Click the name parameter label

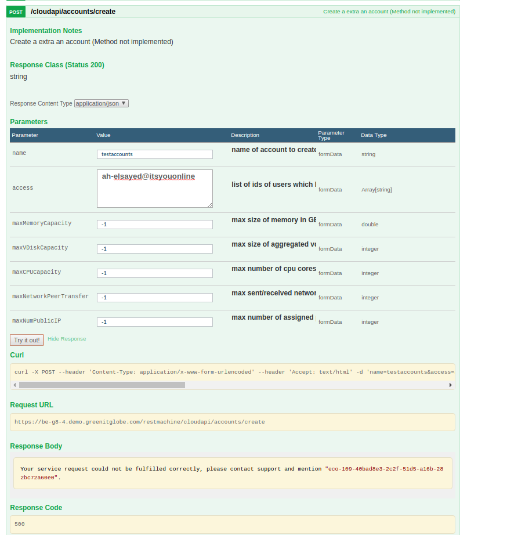pyautogui.click(x=19, y=153)
